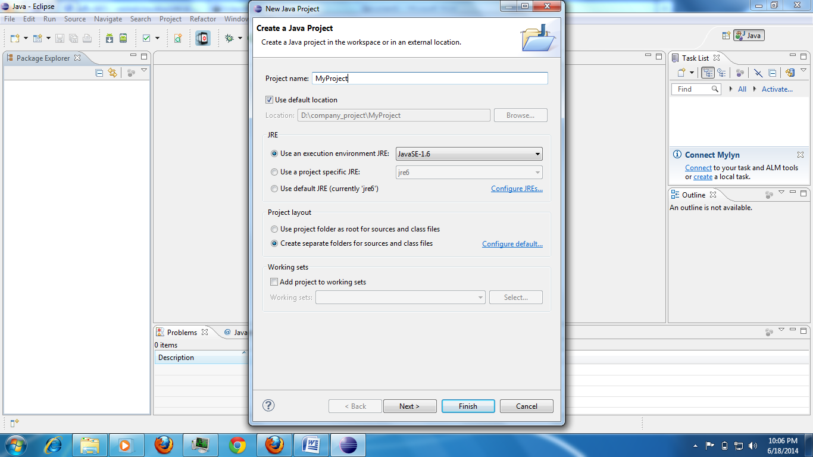Screen dimensions: 813x457
Task: Click the create local task link
Action: click(x=703, y=177)
